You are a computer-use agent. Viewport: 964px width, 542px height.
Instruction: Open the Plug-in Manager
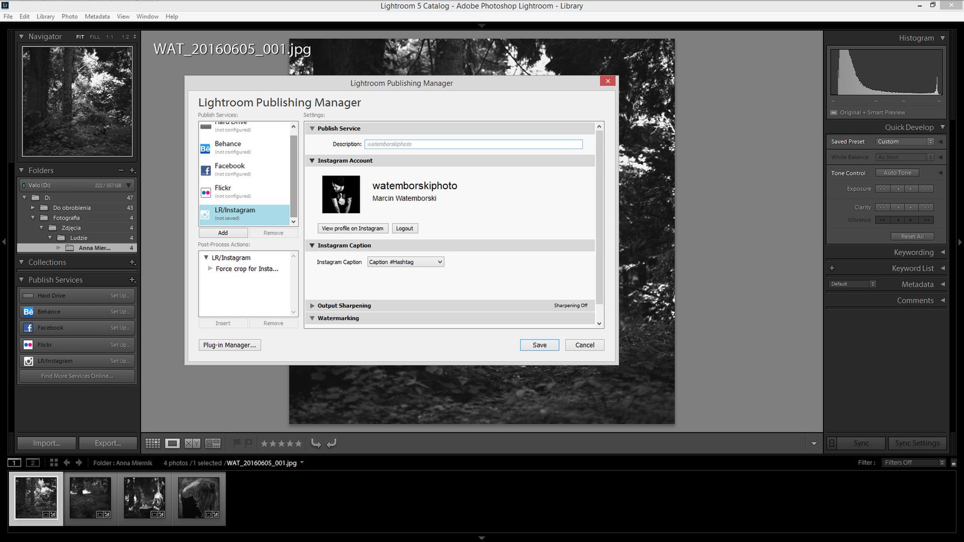click(229, 345)
